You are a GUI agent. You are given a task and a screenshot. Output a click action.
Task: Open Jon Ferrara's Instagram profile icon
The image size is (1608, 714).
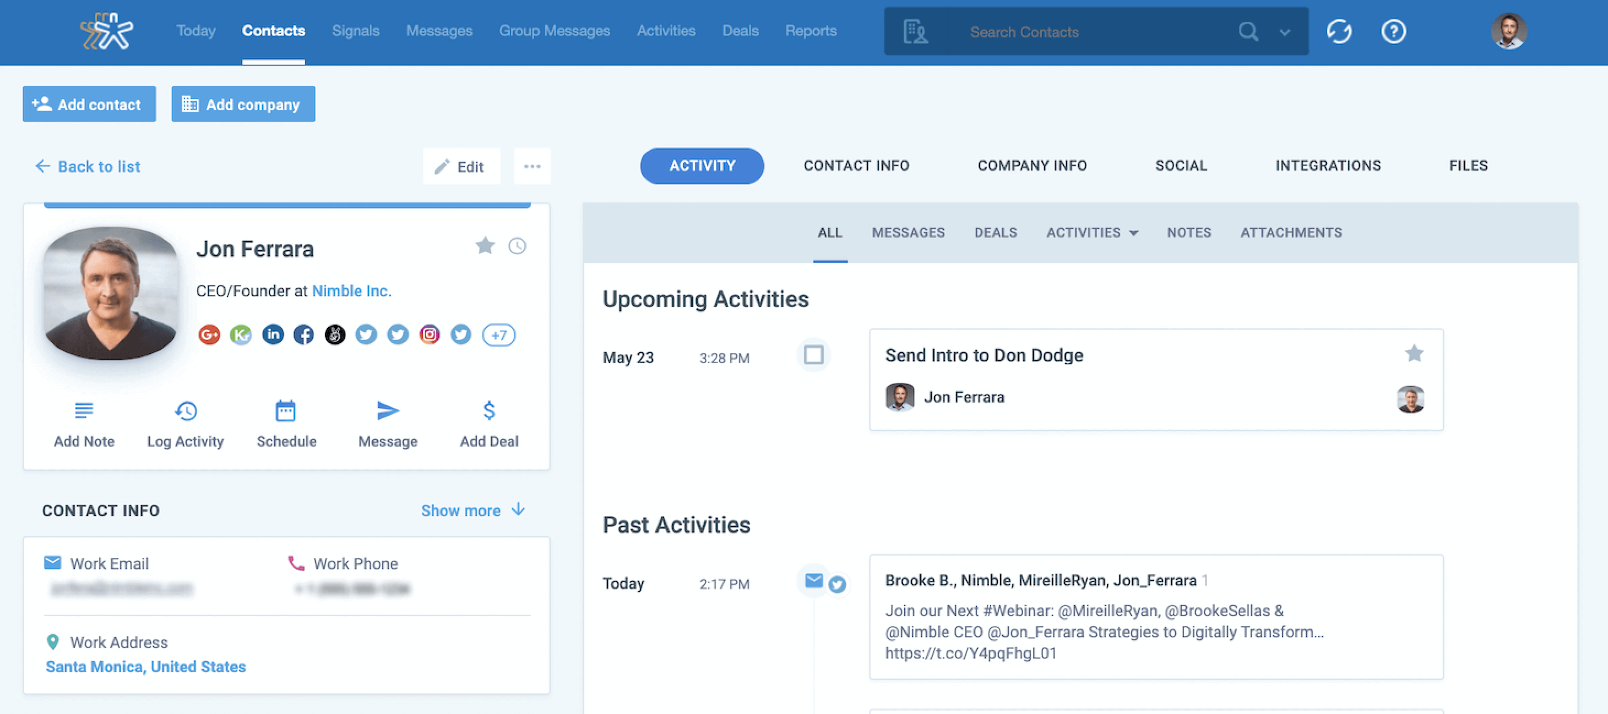click(430, 335)
